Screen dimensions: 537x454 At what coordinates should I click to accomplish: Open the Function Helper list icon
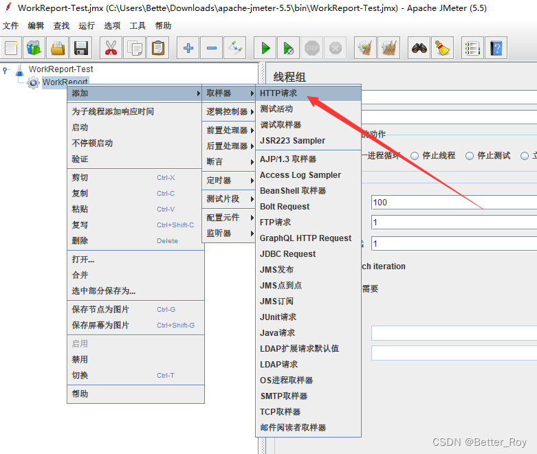tap(472, 48)
